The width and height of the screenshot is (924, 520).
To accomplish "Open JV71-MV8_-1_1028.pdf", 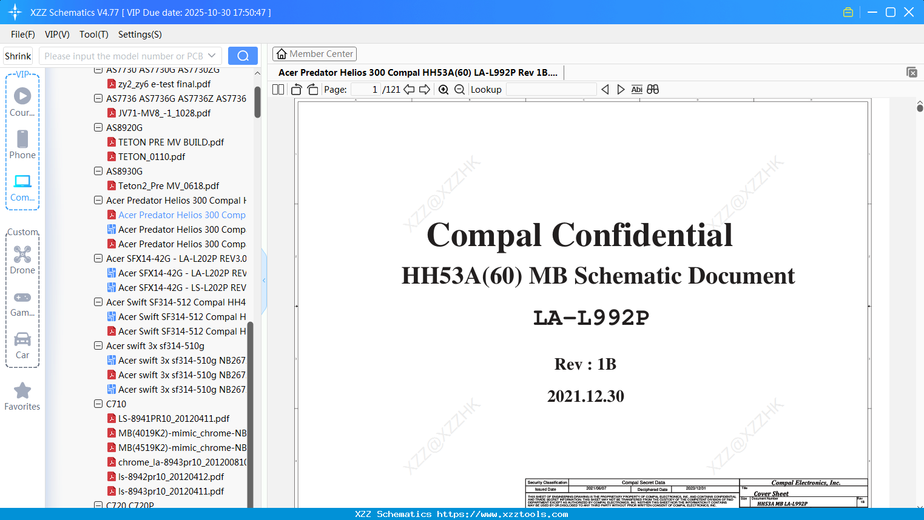I will pos(164,113).
